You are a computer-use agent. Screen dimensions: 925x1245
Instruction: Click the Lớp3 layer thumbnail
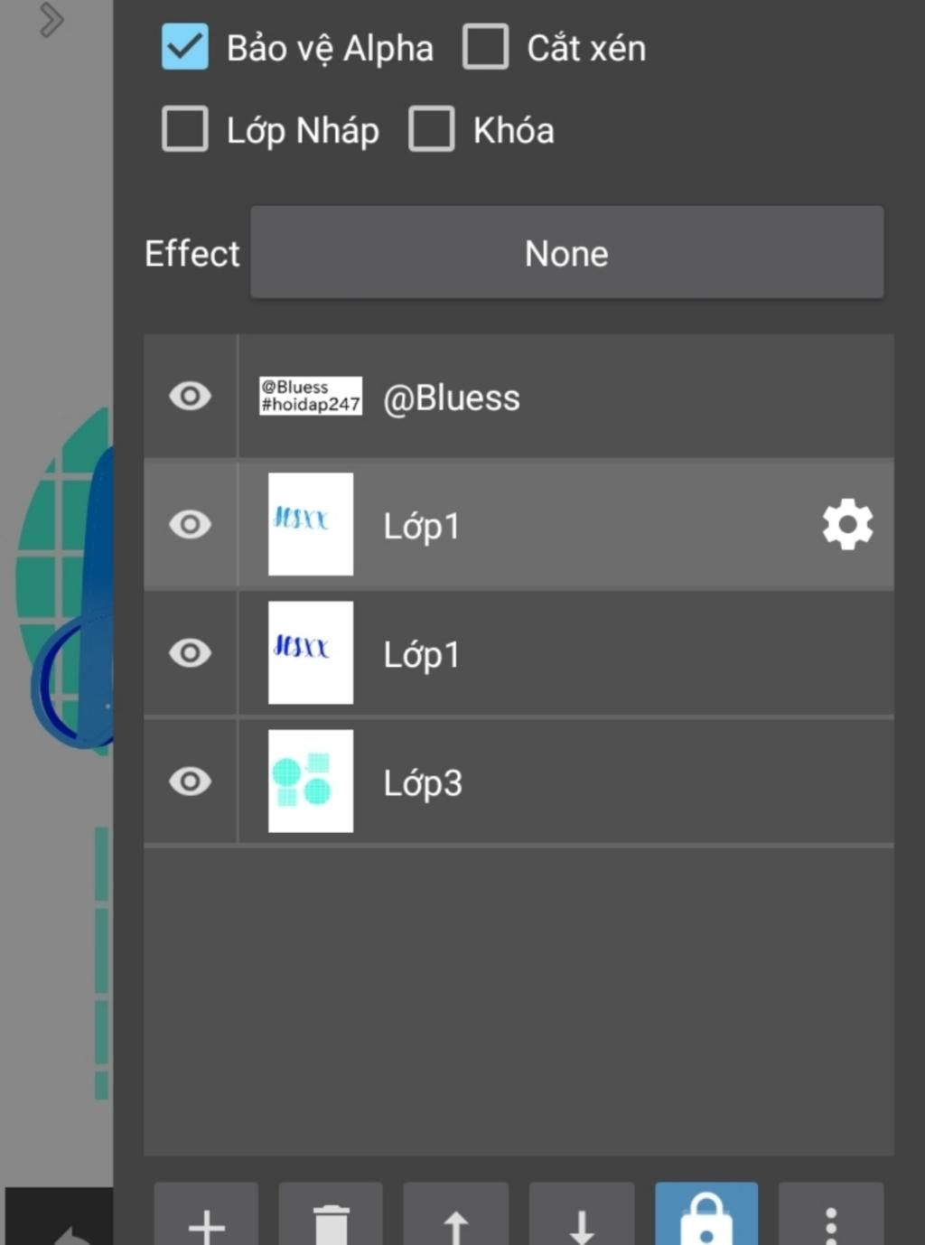(x=311, y=781)
